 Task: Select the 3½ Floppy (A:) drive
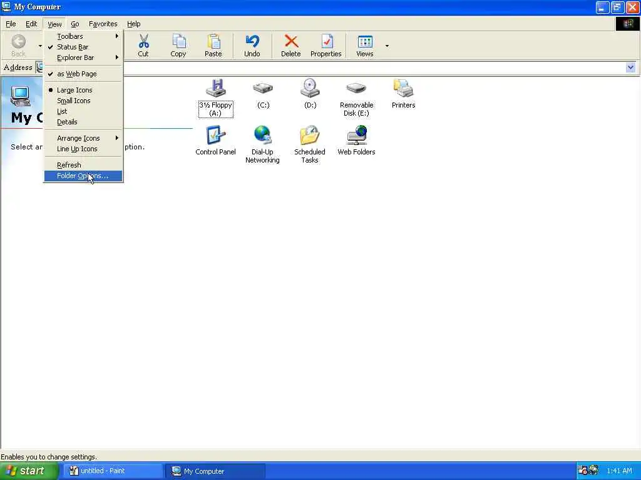[215, 98]
